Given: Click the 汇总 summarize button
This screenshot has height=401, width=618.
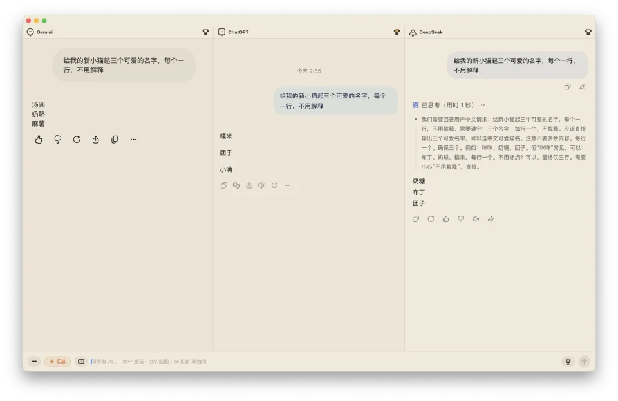Looking at the screenshot, I should pyautogui.click(x=57, y=361).
